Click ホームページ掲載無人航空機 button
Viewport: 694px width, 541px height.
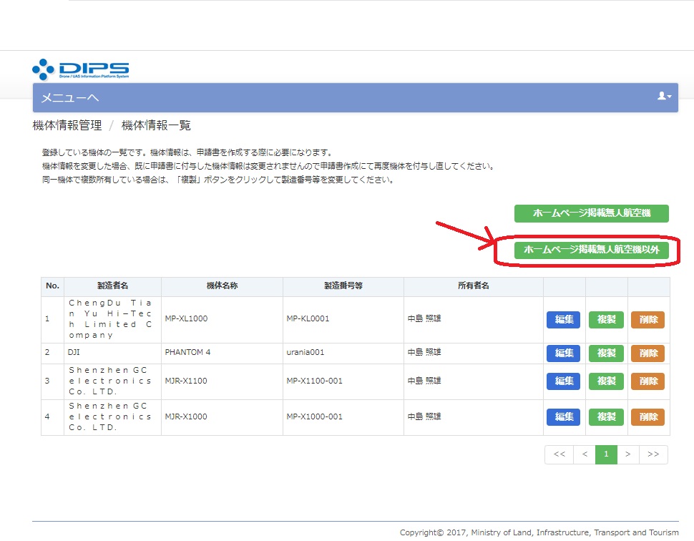tap(591, 213)
